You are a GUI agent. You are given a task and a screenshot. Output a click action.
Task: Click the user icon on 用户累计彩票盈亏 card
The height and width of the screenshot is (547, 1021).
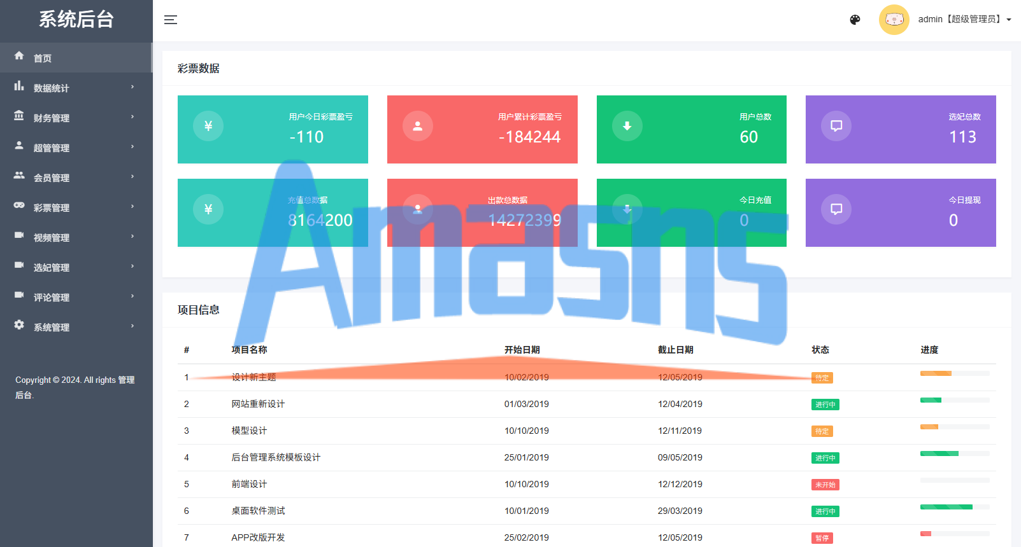click(418, 126)
